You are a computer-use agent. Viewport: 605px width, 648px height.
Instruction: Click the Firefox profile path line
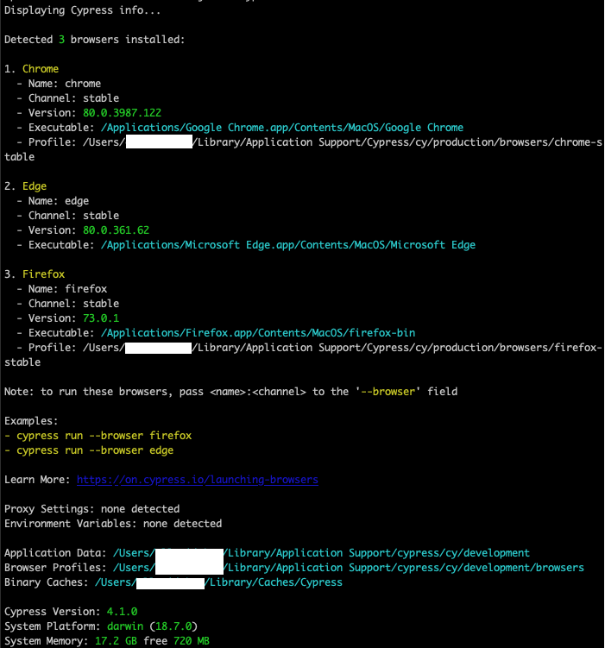point(302,355)
